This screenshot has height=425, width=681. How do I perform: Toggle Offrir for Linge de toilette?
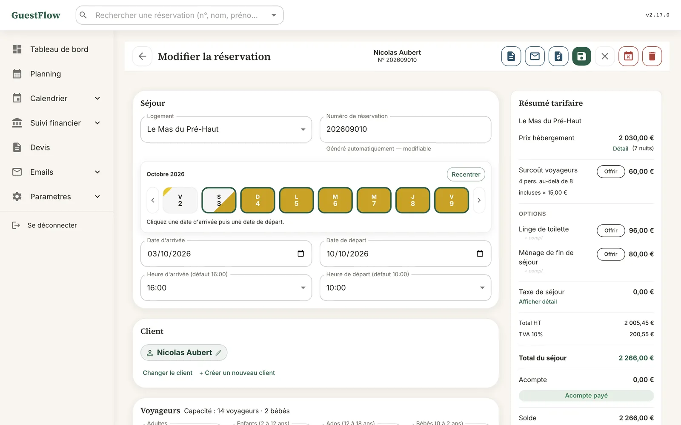[x=611, y=231]
